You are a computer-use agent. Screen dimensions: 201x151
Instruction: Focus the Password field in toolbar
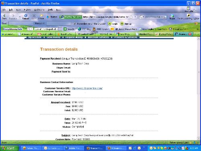click(59, 24)
